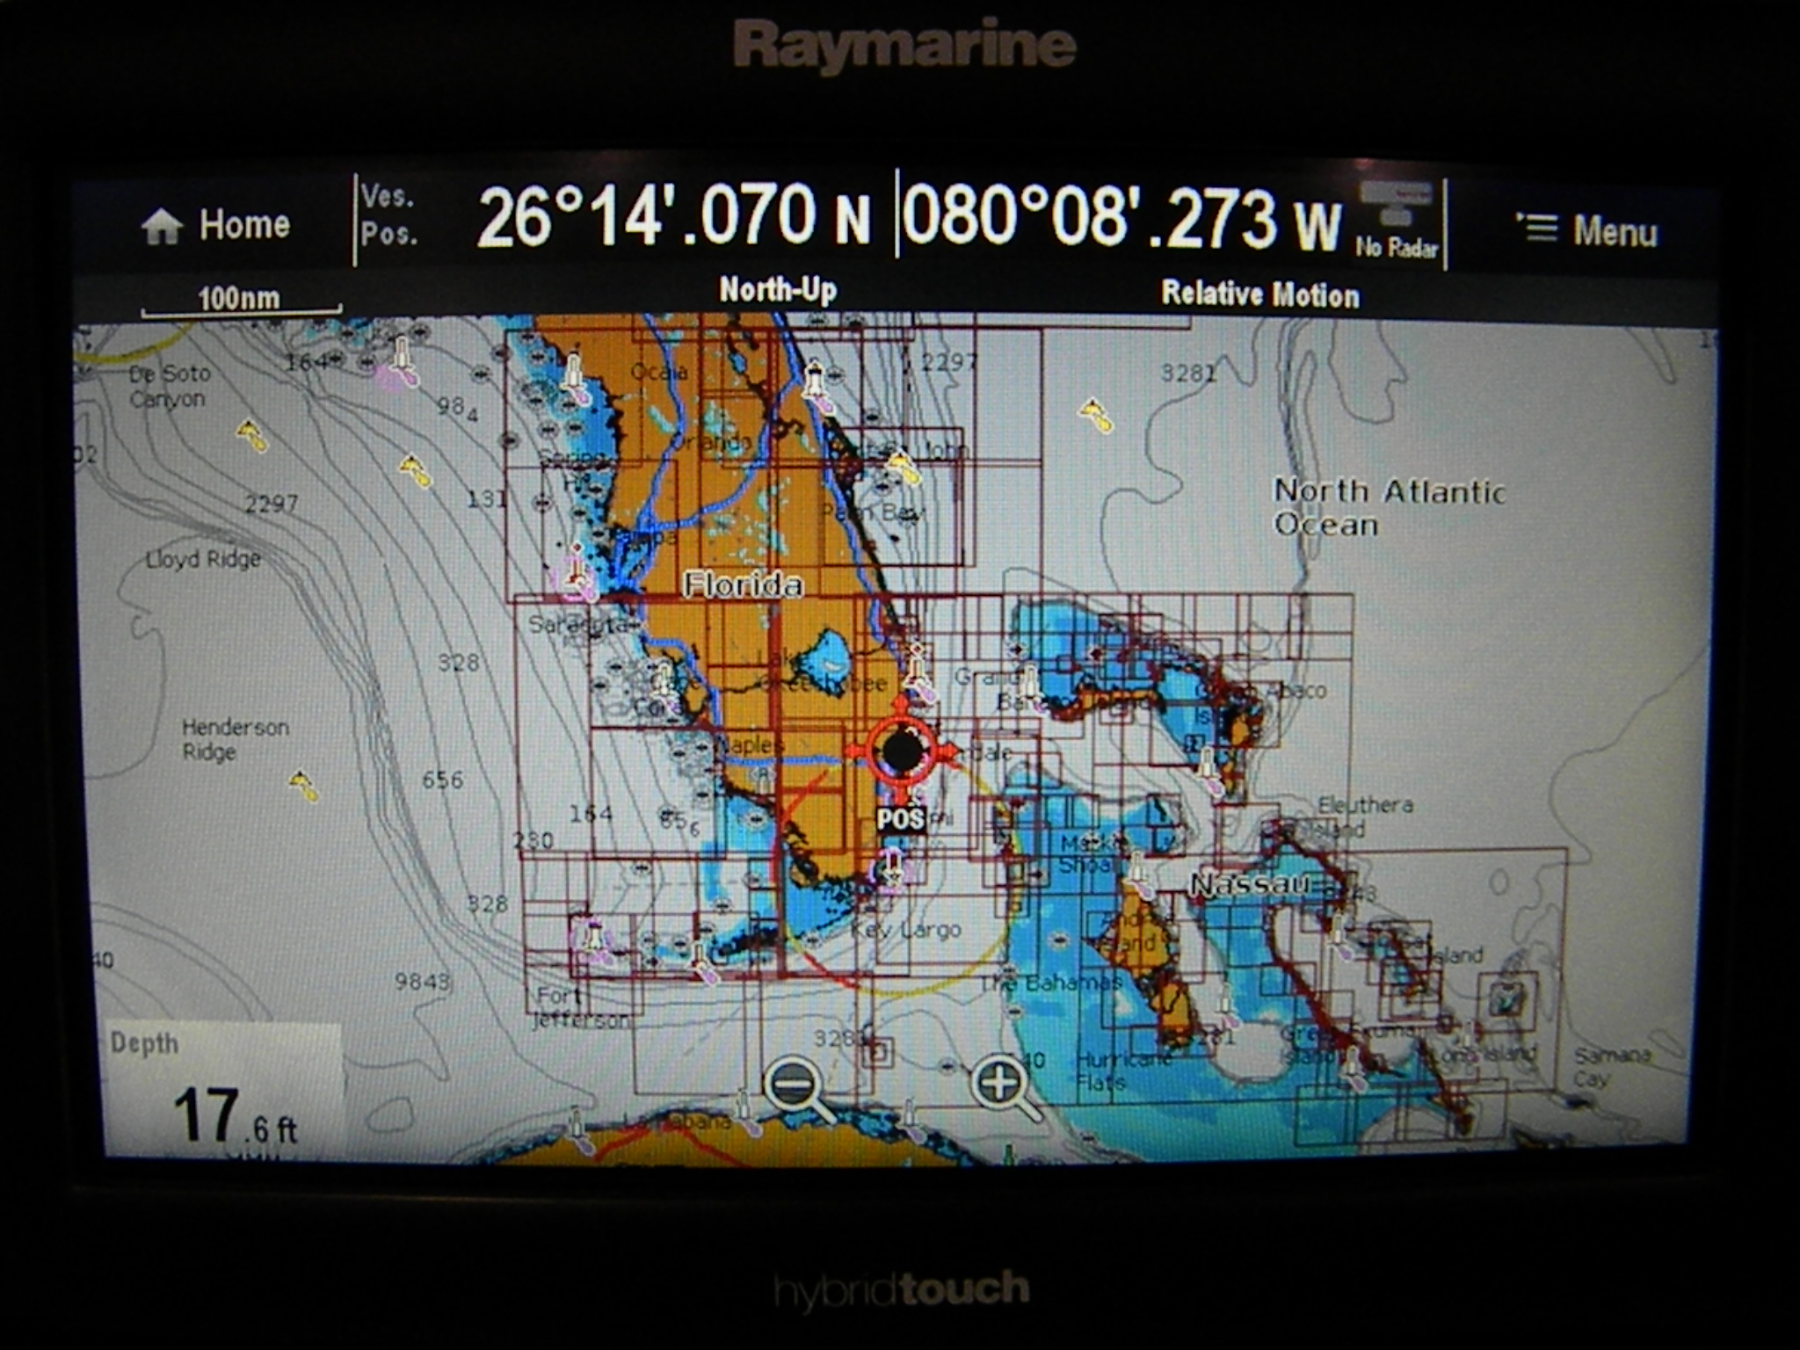This screenshot has height=1350, width=1800.
Task: Tap the 100nm chart scale indicator
Action: coord(241,300)
